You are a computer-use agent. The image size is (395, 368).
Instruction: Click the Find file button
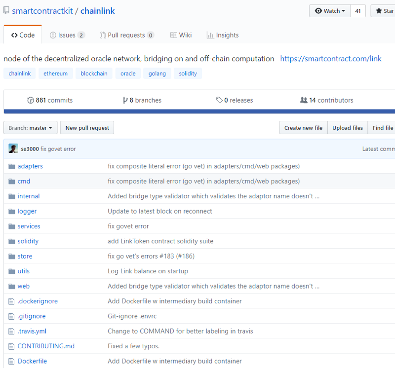coord(382,128)
